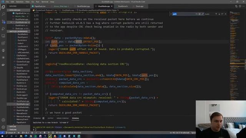Open the Remote Explorer view
The height and width of the screenshot is (138, 246).
3,36
